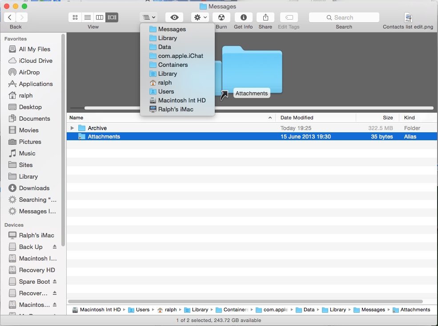Click the sidebar vertical scrollbar

click(63, 140)
